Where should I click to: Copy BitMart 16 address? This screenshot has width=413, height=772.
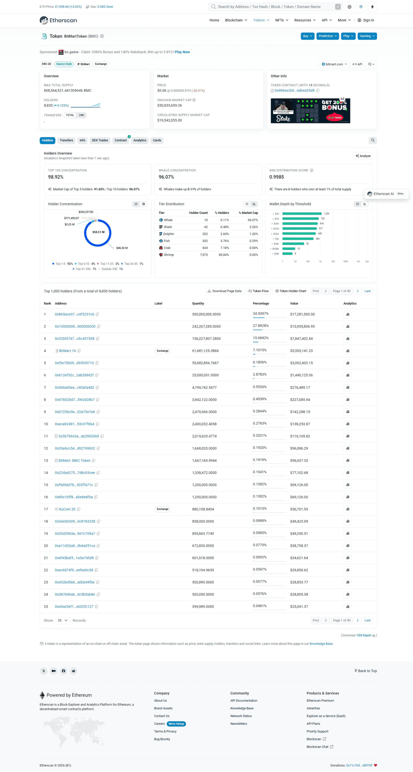tap(79, 351)
